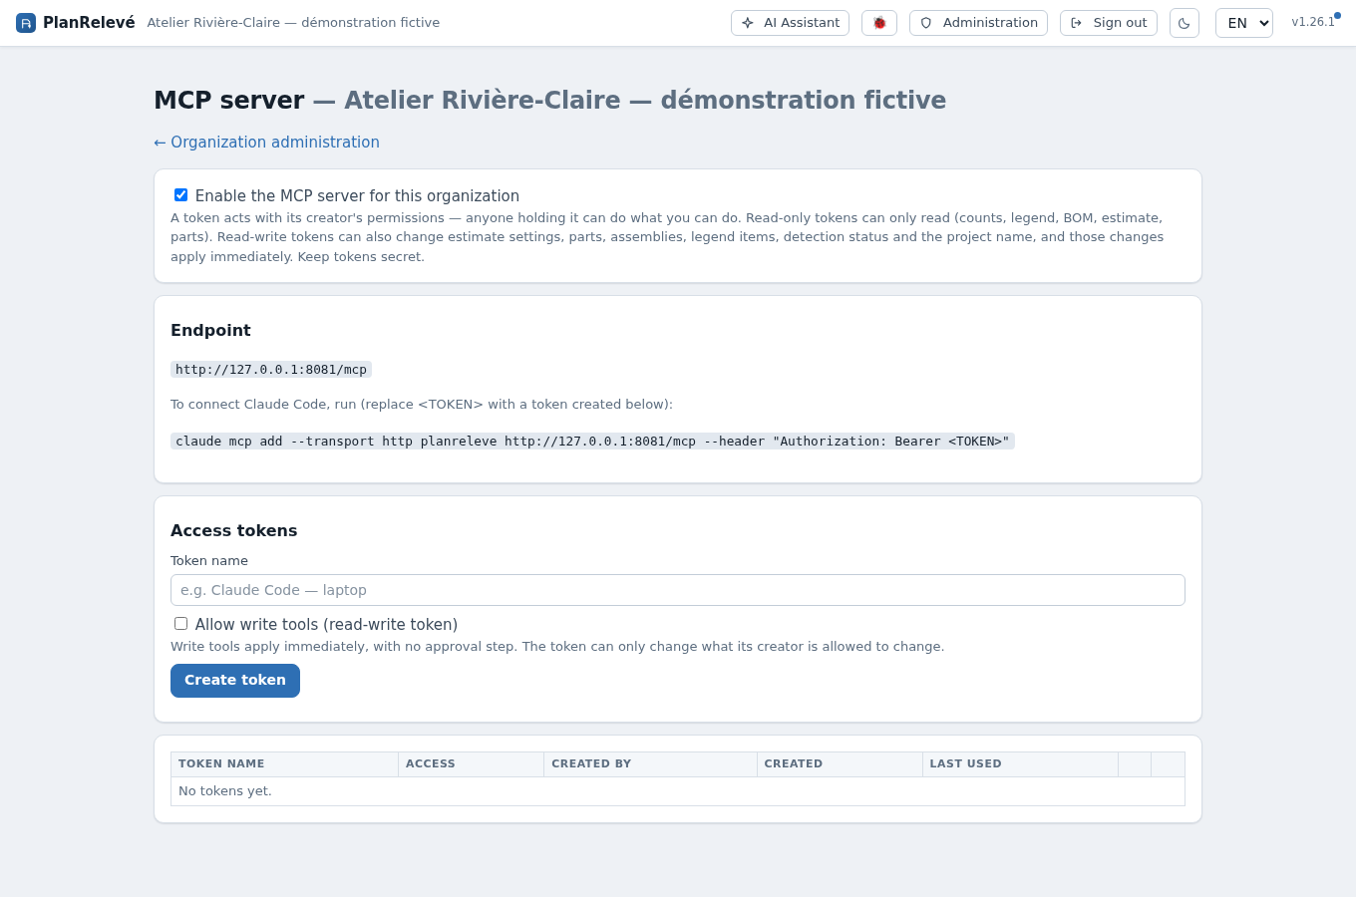Sign out of the application
Viewport: 1356px width, 897px height.
1109,23
